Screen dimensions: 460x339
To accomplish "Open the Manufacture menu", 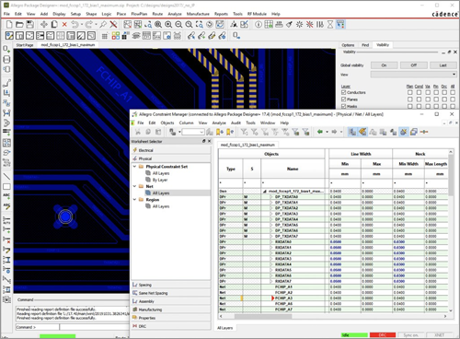I will (x=198, y=14).
